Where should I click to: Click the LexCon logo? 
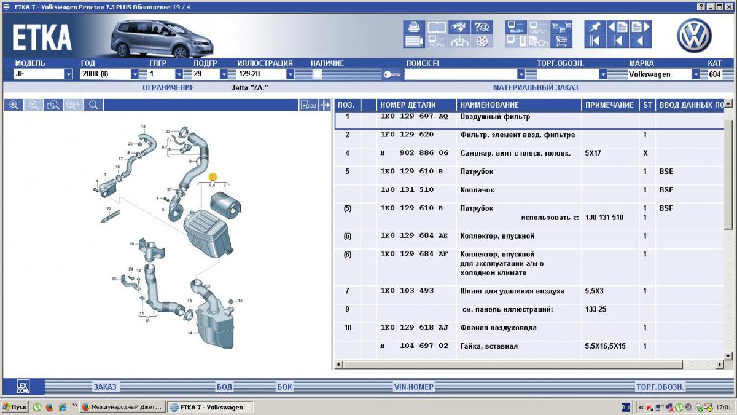(23, 387)
